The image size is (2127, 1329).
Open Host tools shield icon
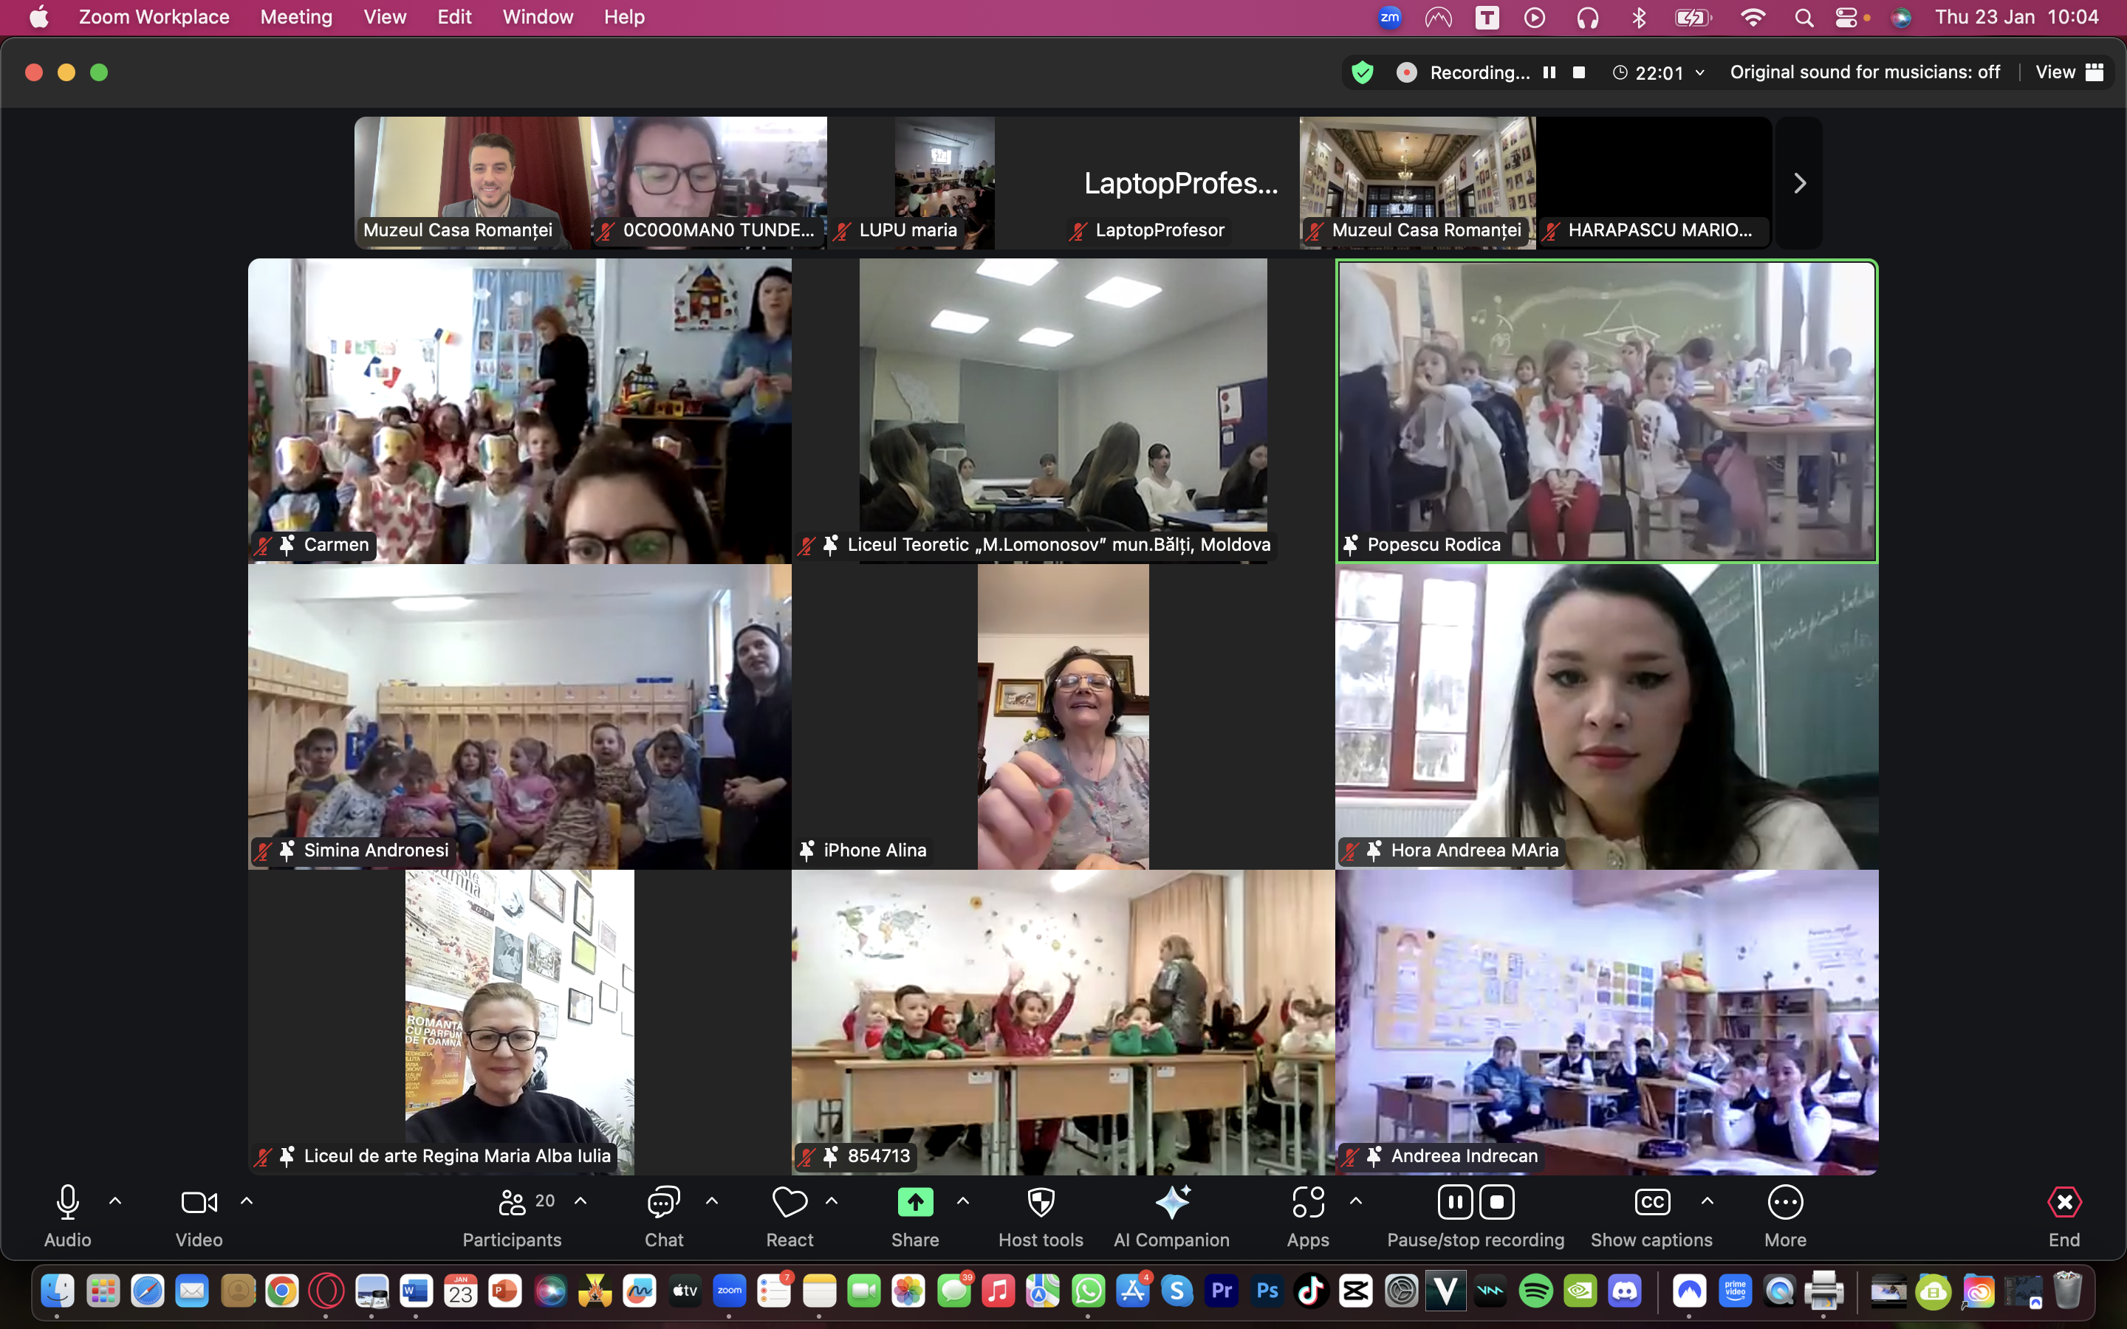click(x=1041, y=1203)
